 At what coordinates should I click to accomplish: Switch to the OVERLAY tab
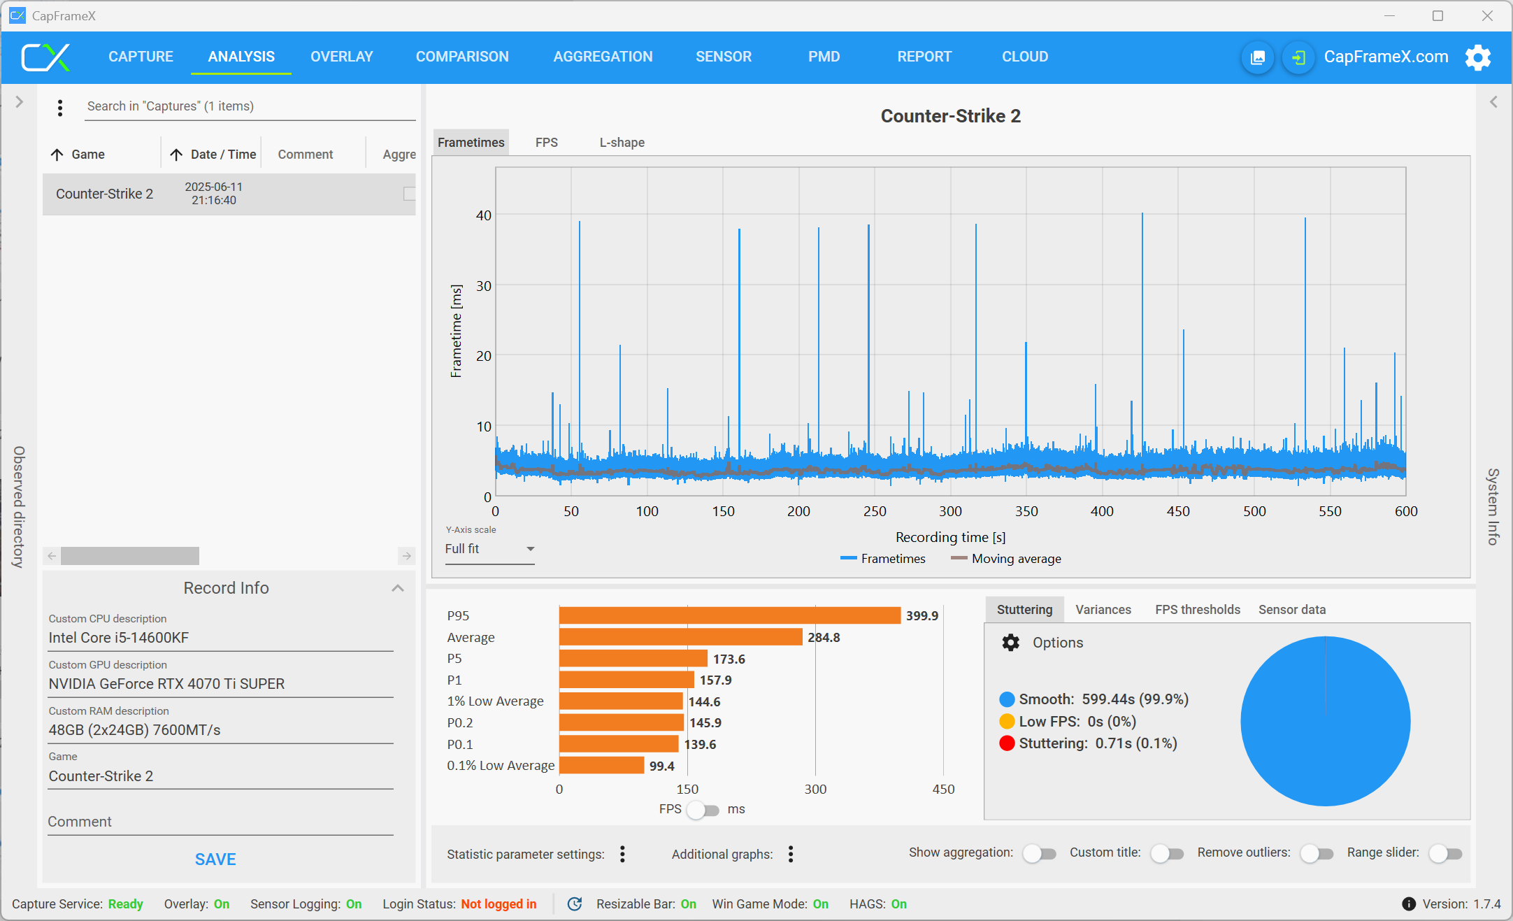click(342, 57)
